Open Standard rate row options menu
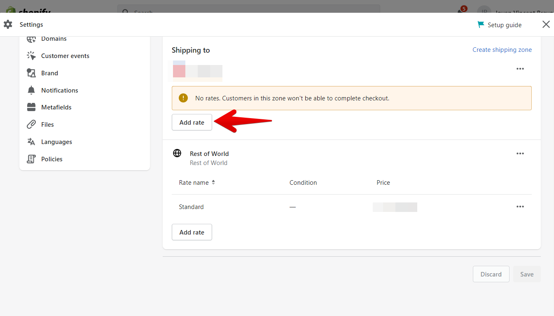The height and width of the screenshot is (316, 554). 520,207
